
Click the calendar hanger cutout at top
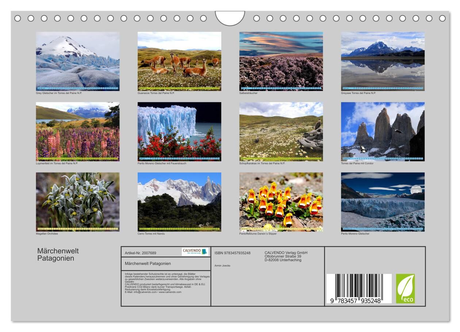pyautogui.click(x=230, y=18)
